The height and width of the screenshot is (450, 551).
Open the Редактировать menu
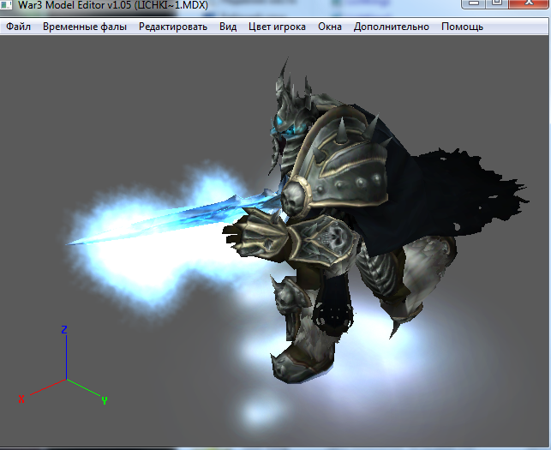point(173,27)
